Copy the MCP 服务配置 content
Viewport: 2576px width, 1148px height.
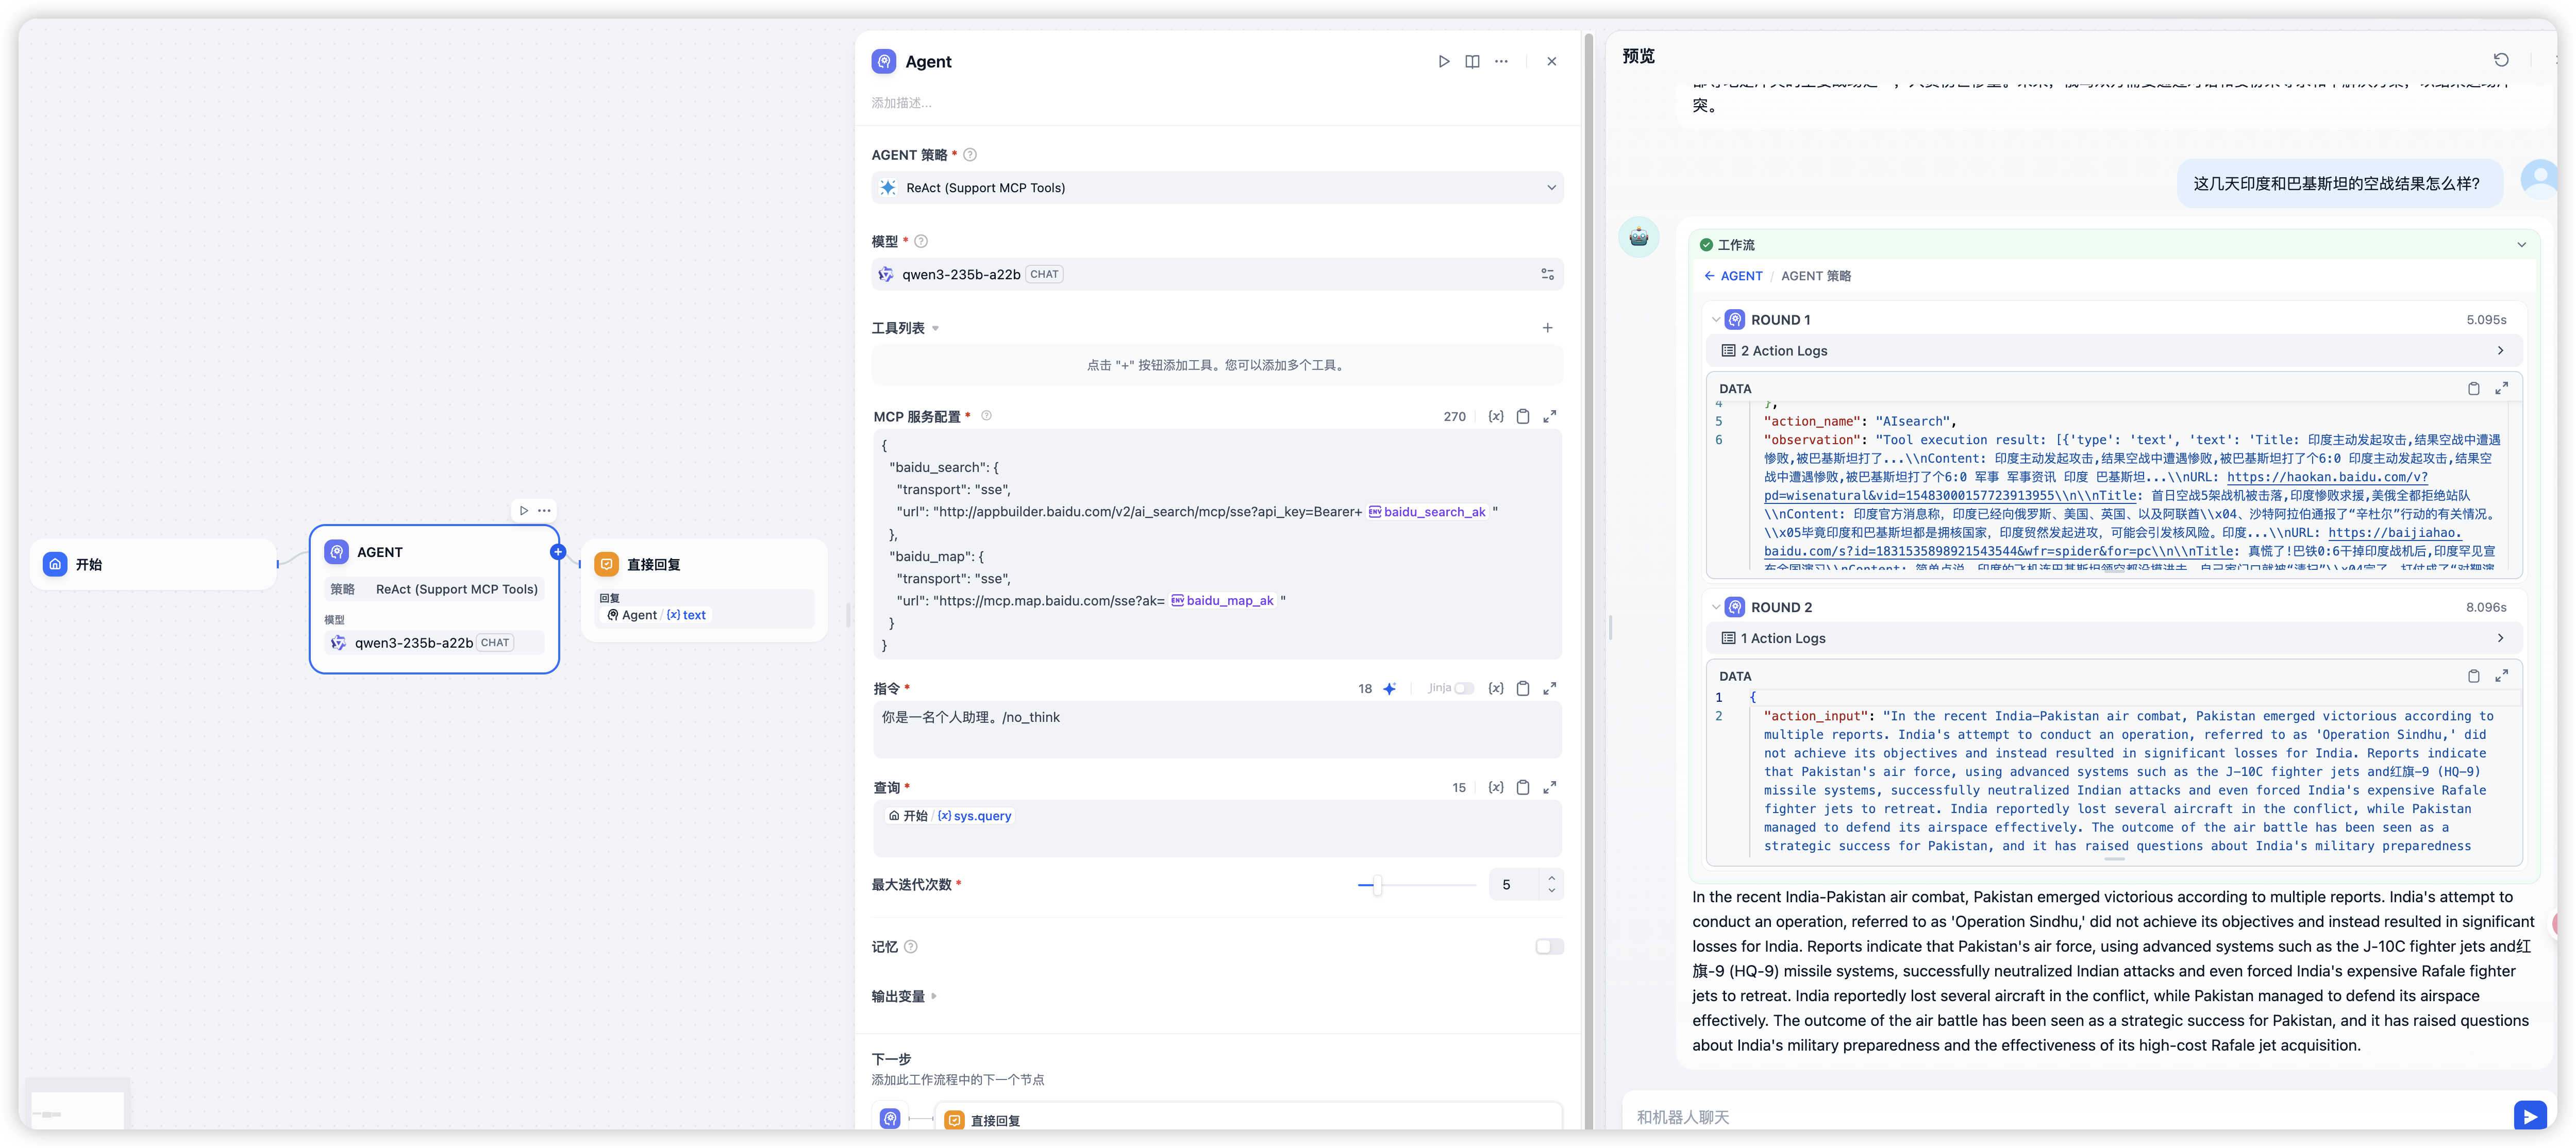[x=1522, y=416]
